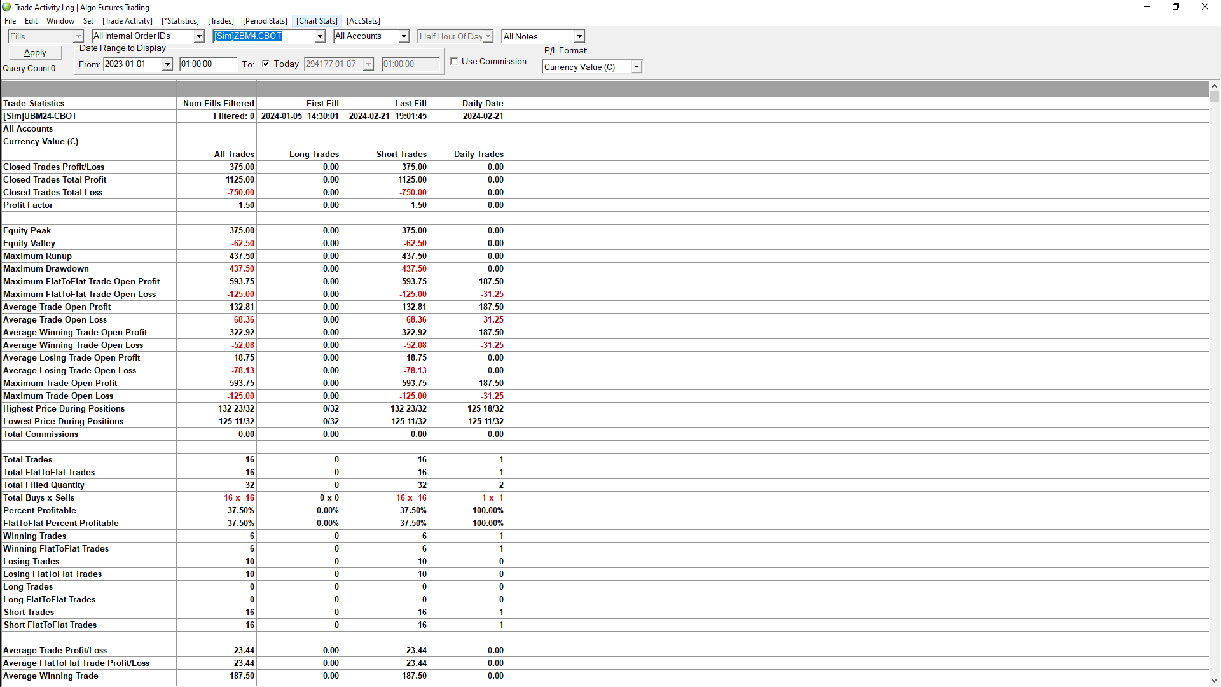
Task: Click the scroll down arrow of vertical scrollbar
Action: [x=1214, y=681]
